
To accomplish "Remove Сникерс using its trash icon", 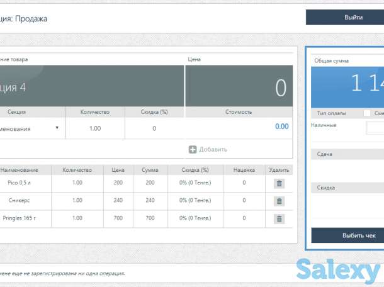I will point(279,201).
